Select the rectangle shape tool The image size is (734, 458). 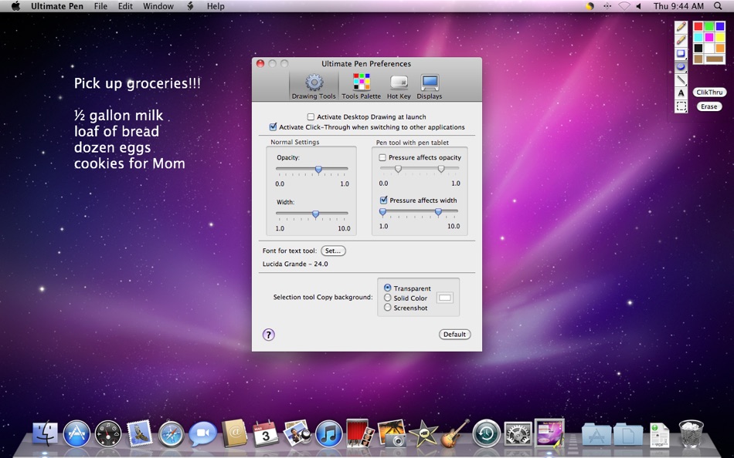(x=681, y=53)
